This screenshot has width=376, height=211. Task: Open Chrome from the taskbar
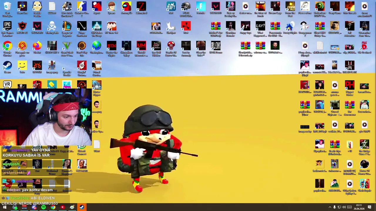click(x=53, y=207)
